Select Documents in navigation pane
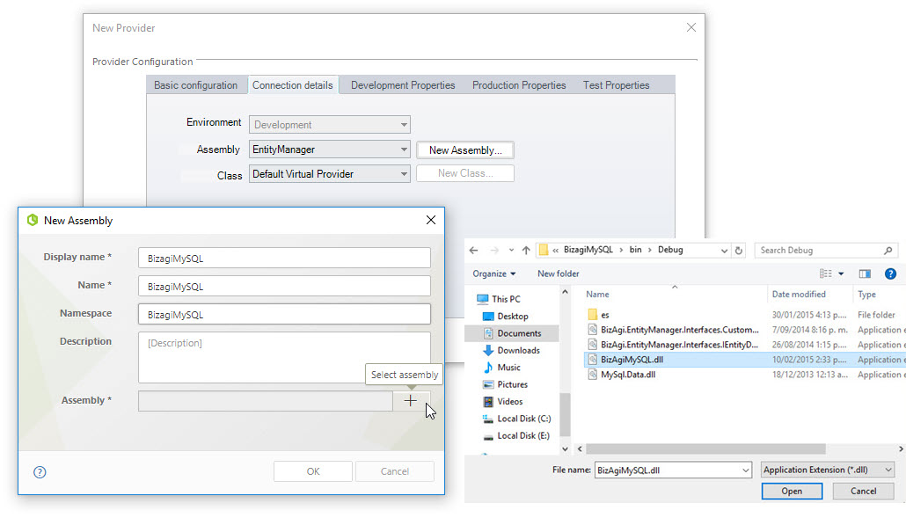This screenshot has height=525, width=906. click(x=512, y=333)
